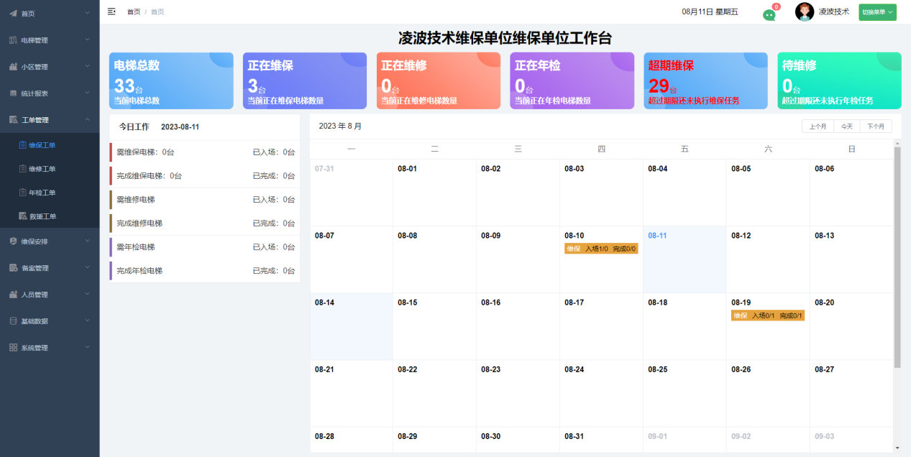Click the 维保安排 shield icon
This screenshot has height=457, width=911.
(x=13, y=241)
